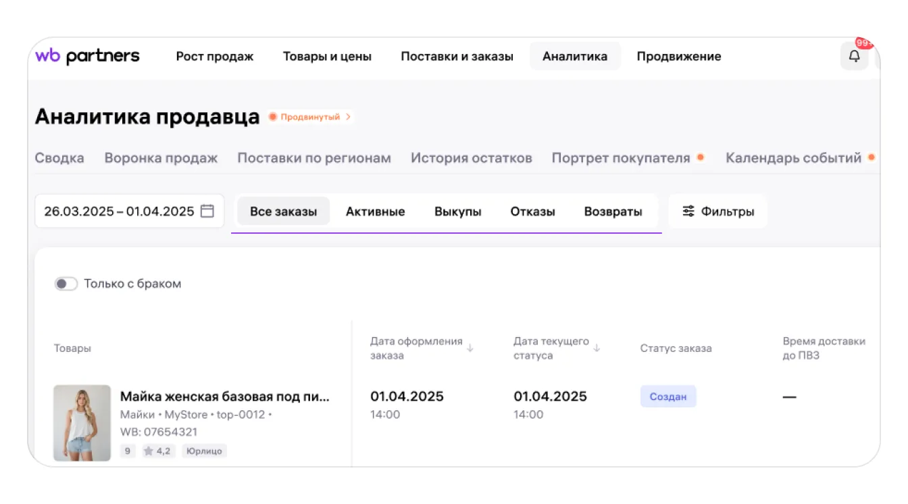Click the "Создан" order status badge

[x=667, y=397]
